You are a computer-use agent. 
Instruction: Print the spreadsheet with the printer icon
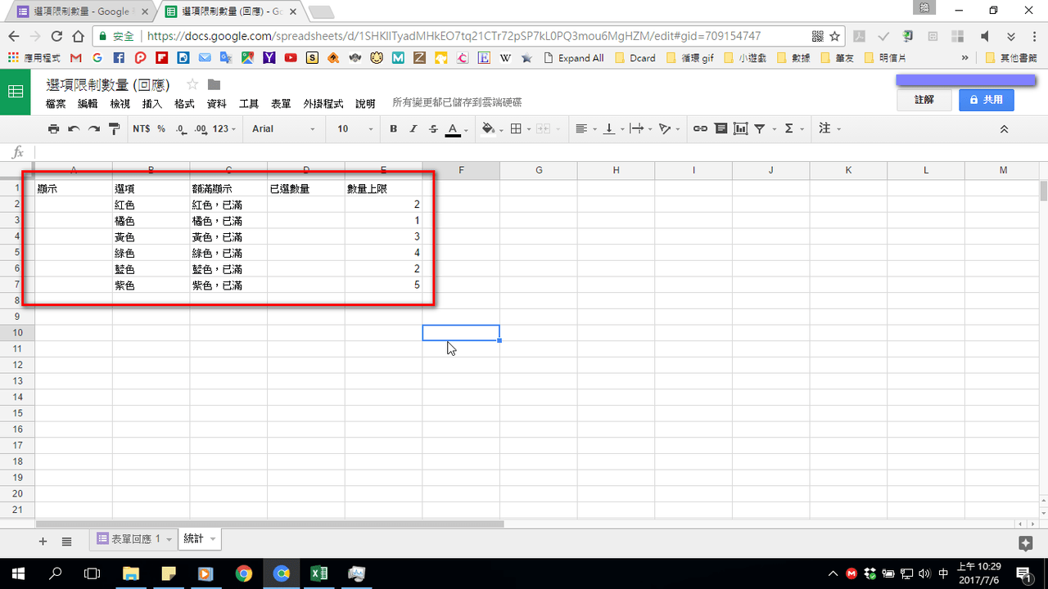[x=53, y=128]
